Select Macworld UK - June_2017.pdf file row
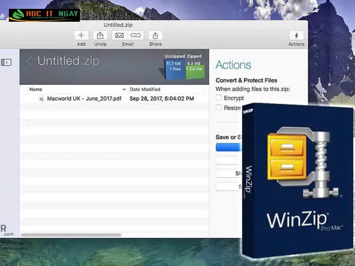 [x=114, y=98]
